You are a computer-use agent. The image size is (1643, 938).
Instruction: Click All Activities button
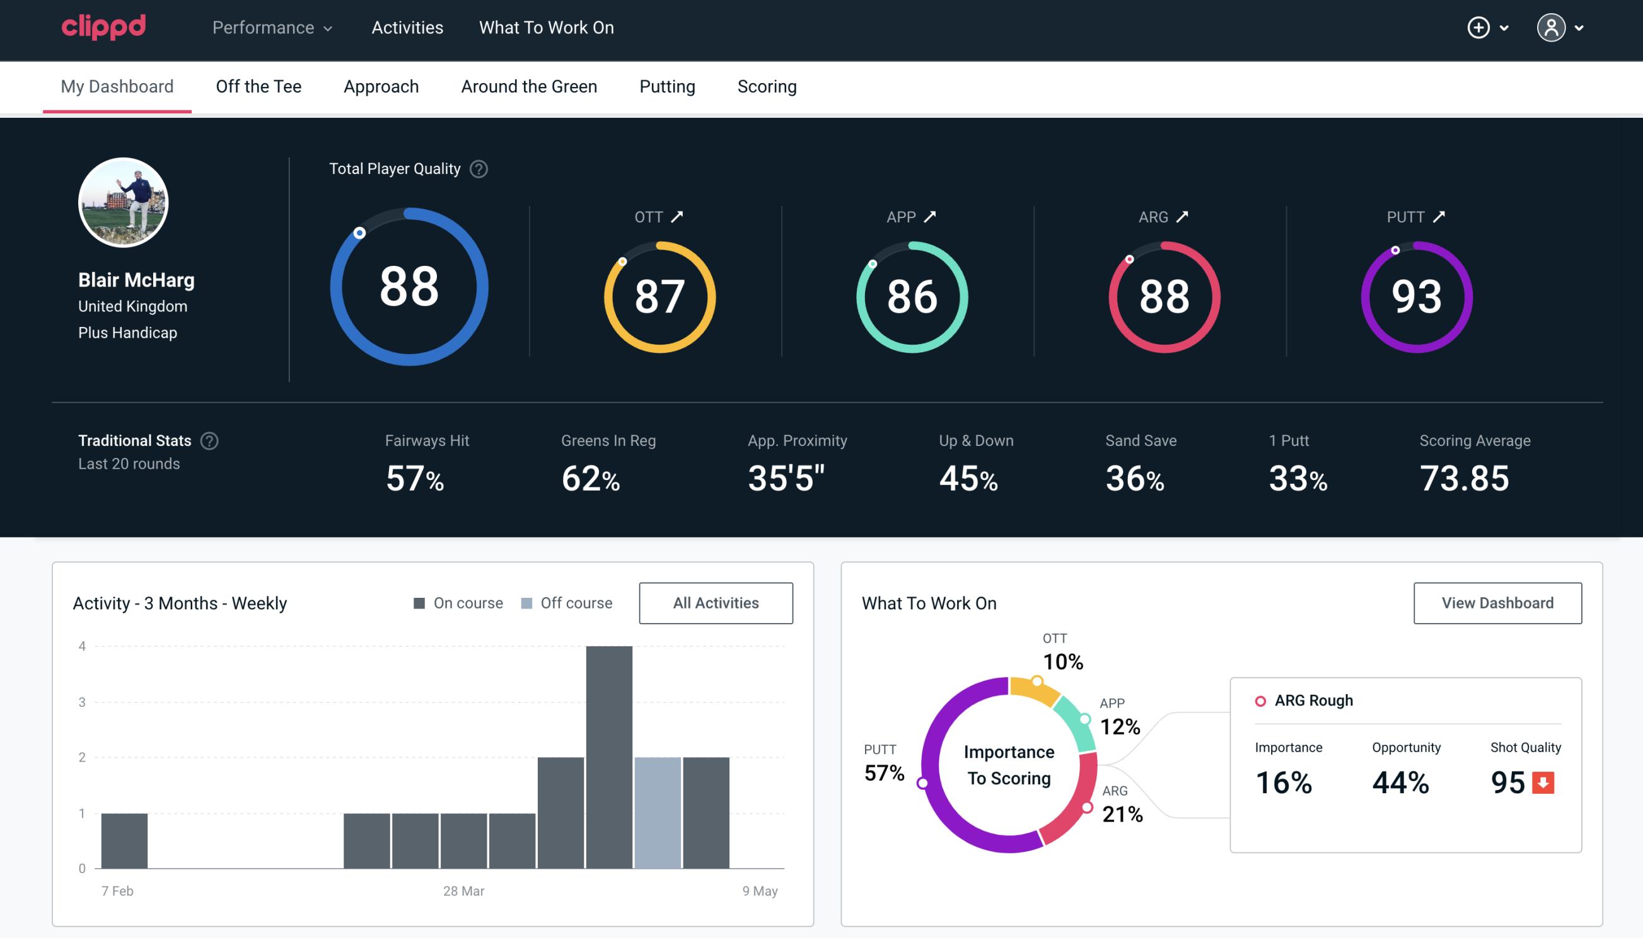716,603
